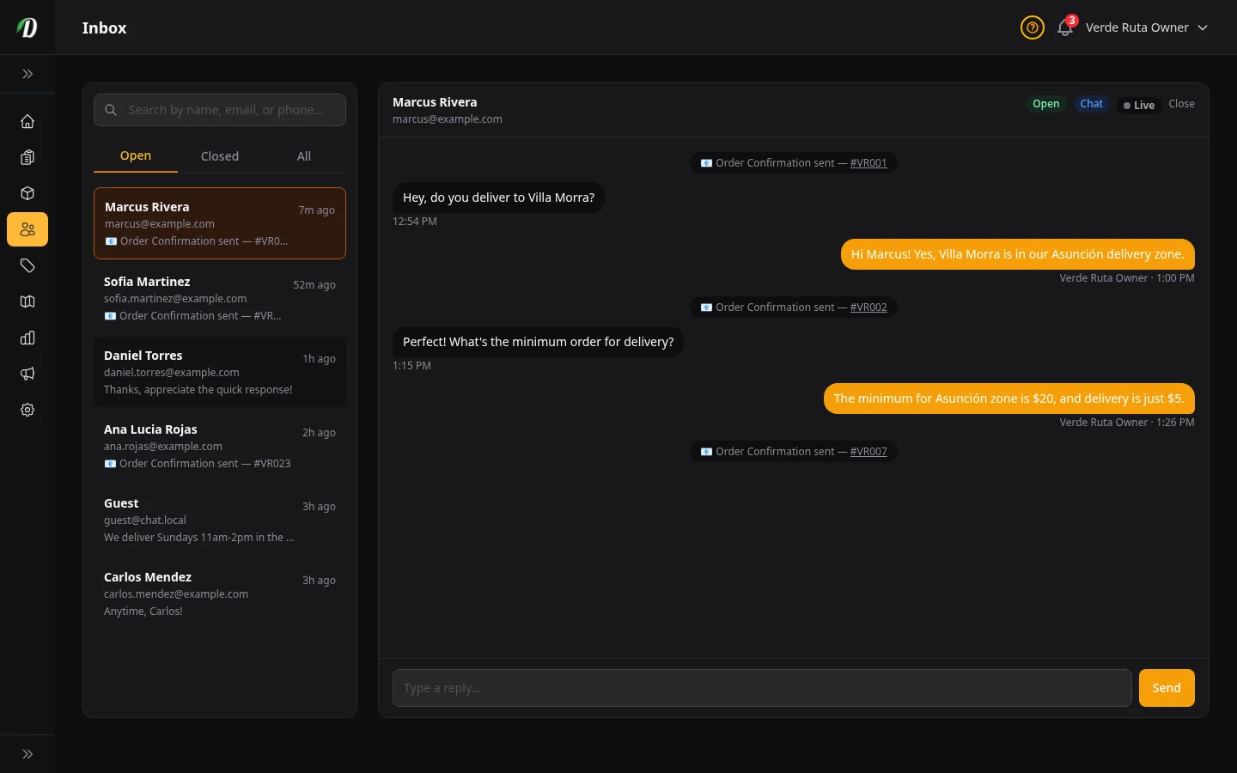
Task: Select the price tag icon in sidebar
Action: (x=27, y=265)
